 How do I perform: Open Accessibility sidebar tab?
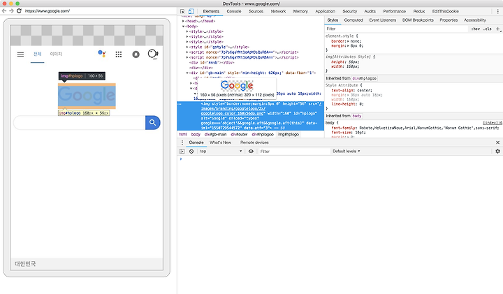(475, 20)
